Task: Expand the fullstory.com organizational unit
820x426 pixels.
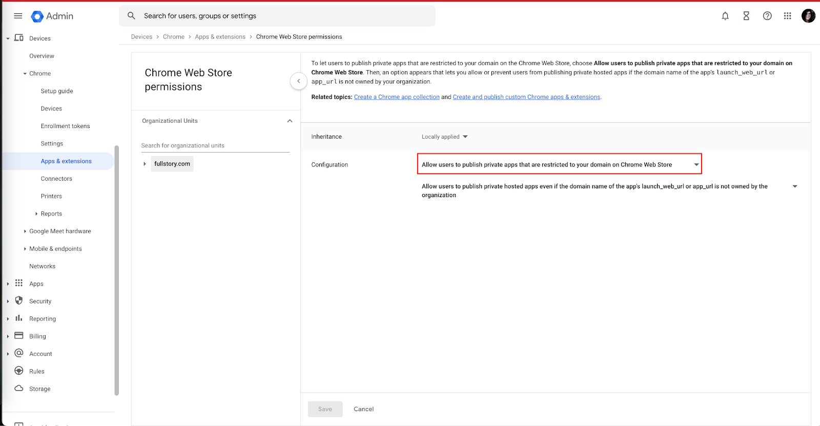Action: pos(145,164)
